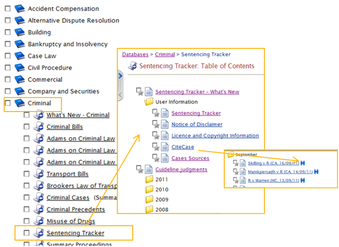Tick the Bankruptcy and Insolvency checkbox
The height and width of the screenshot is (247, 339).
(8, 44)
